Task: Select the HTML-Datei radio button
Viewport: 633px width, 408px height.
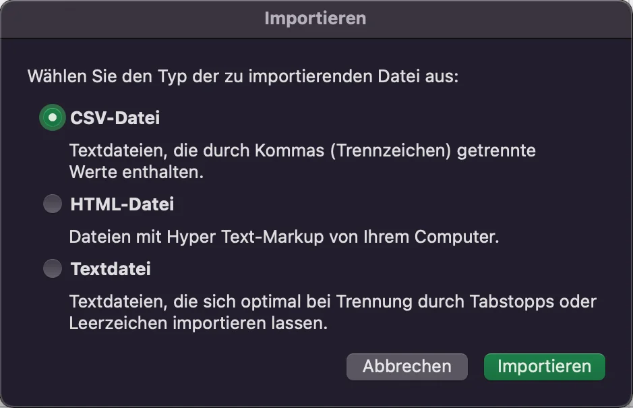Action: click(x=53, y=203)
